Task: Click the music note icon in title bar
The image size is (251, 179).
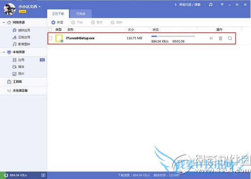Action: (x=211, y=4)
